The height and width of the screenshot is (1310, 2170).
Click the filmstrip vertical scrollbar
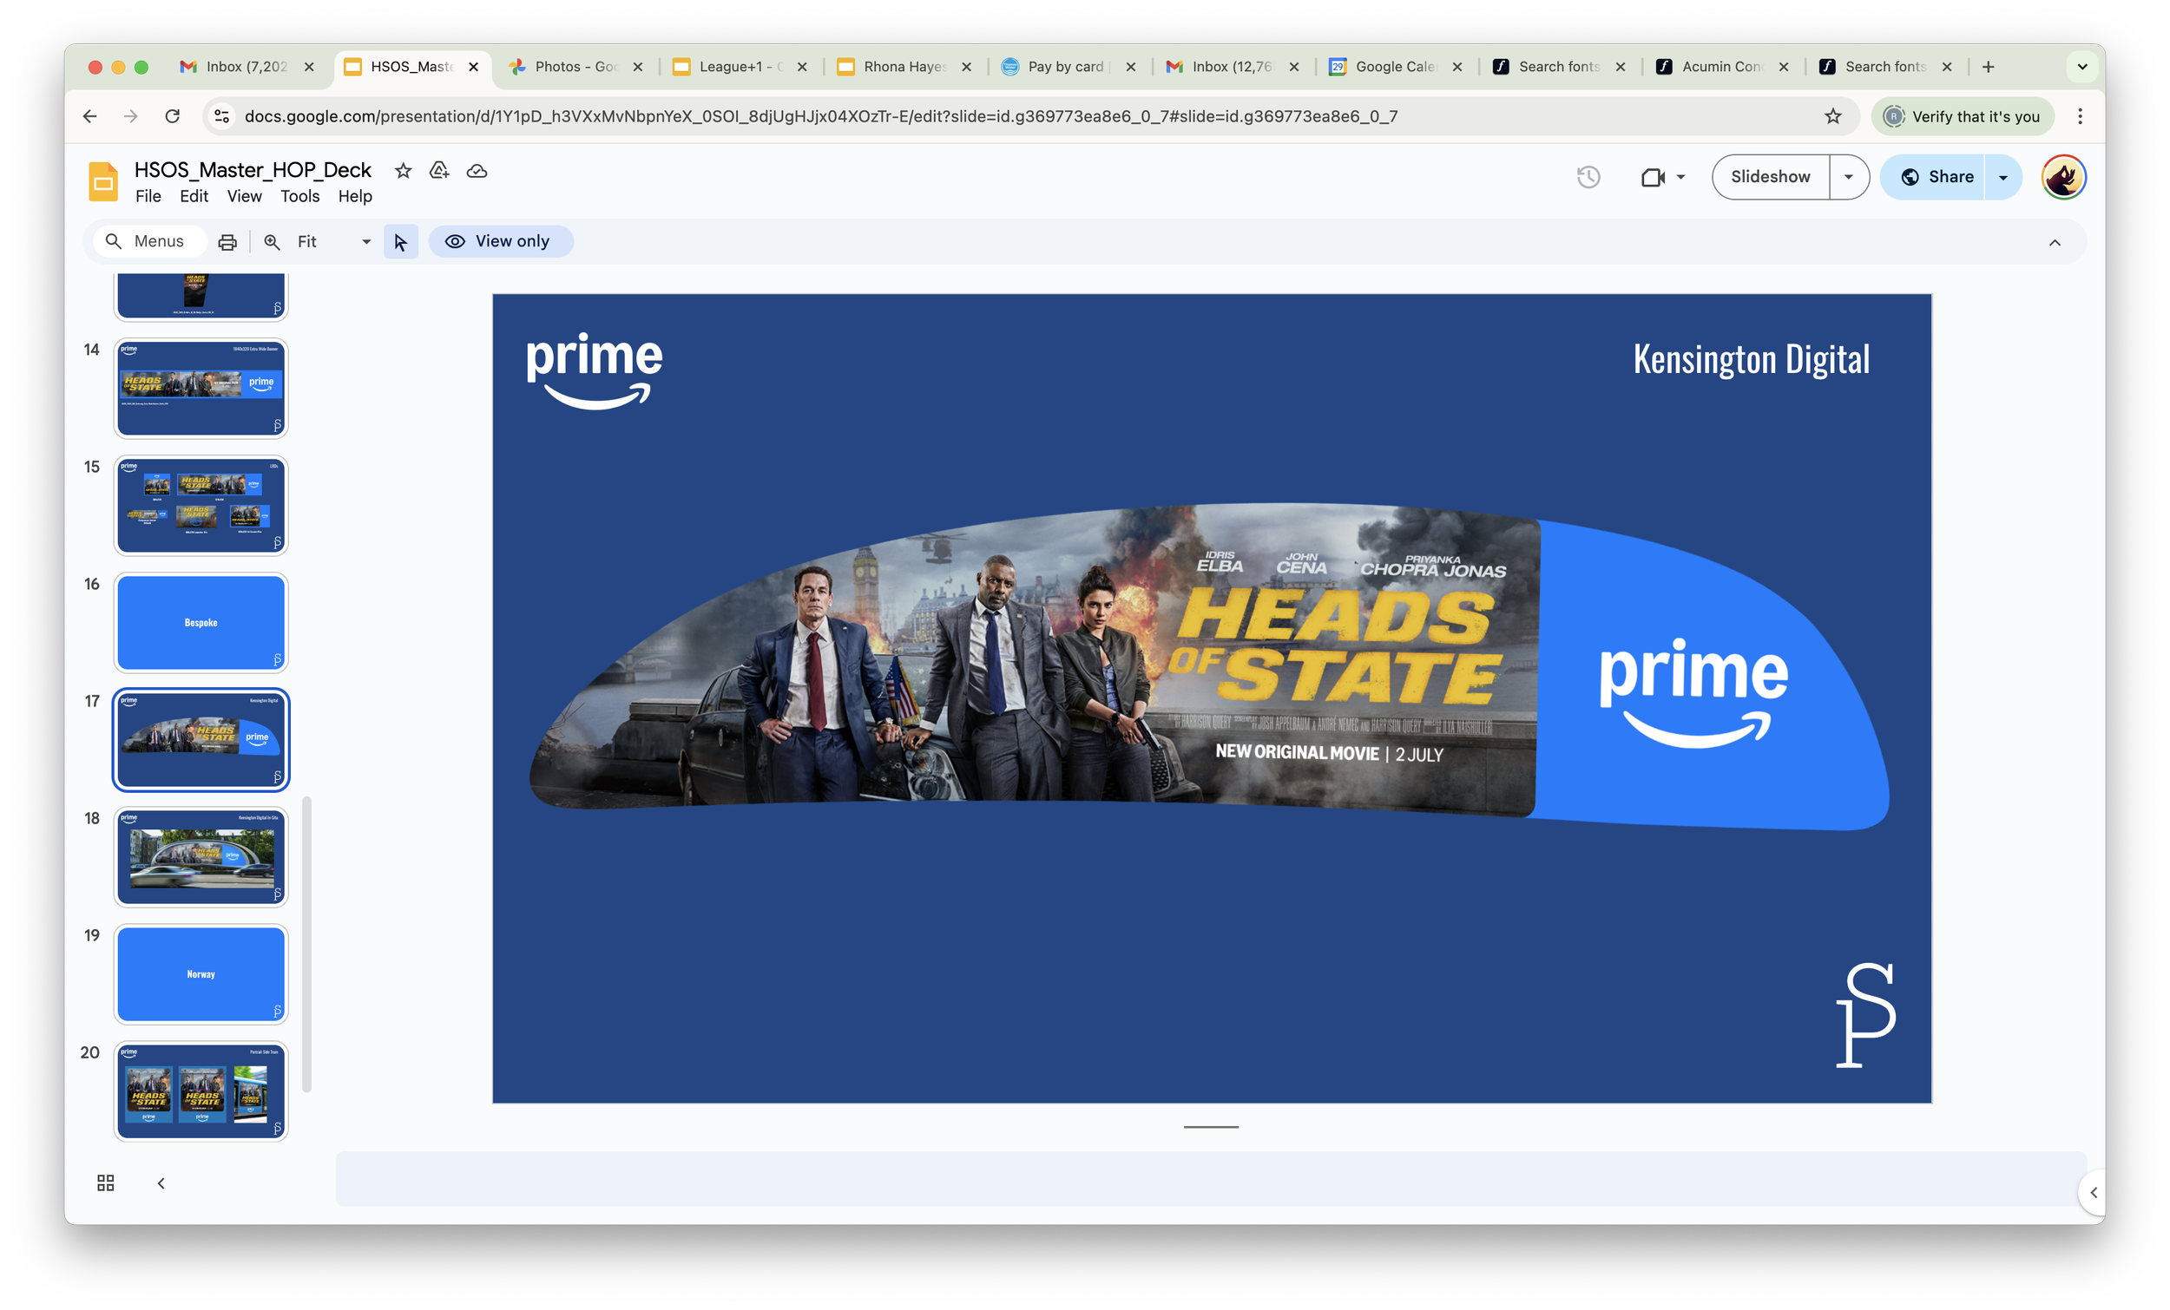(306, 944)
